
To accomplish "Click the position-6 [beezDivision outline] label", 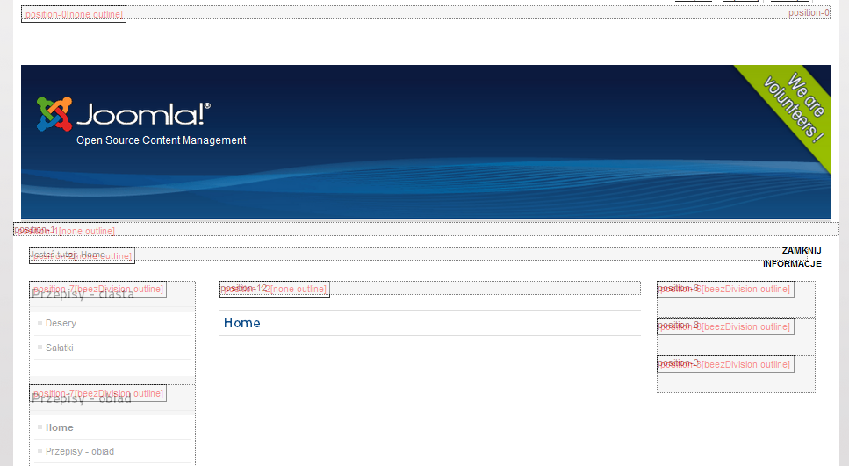I will (725, 289).
